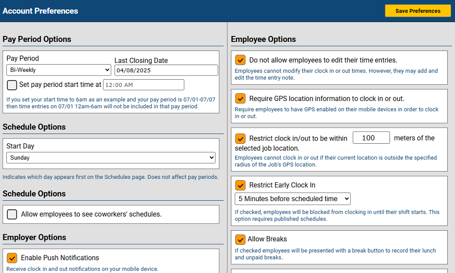Enable the pay period start time checkbox
The width and height of the screenshot is (455, 273).
(12, 85)
